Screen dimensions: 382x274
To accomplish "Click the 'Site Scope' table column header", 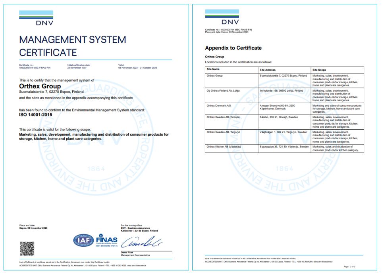I will 319,70.
